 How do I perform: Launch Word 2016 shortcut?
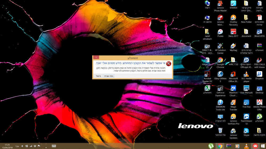click(259, 33)
